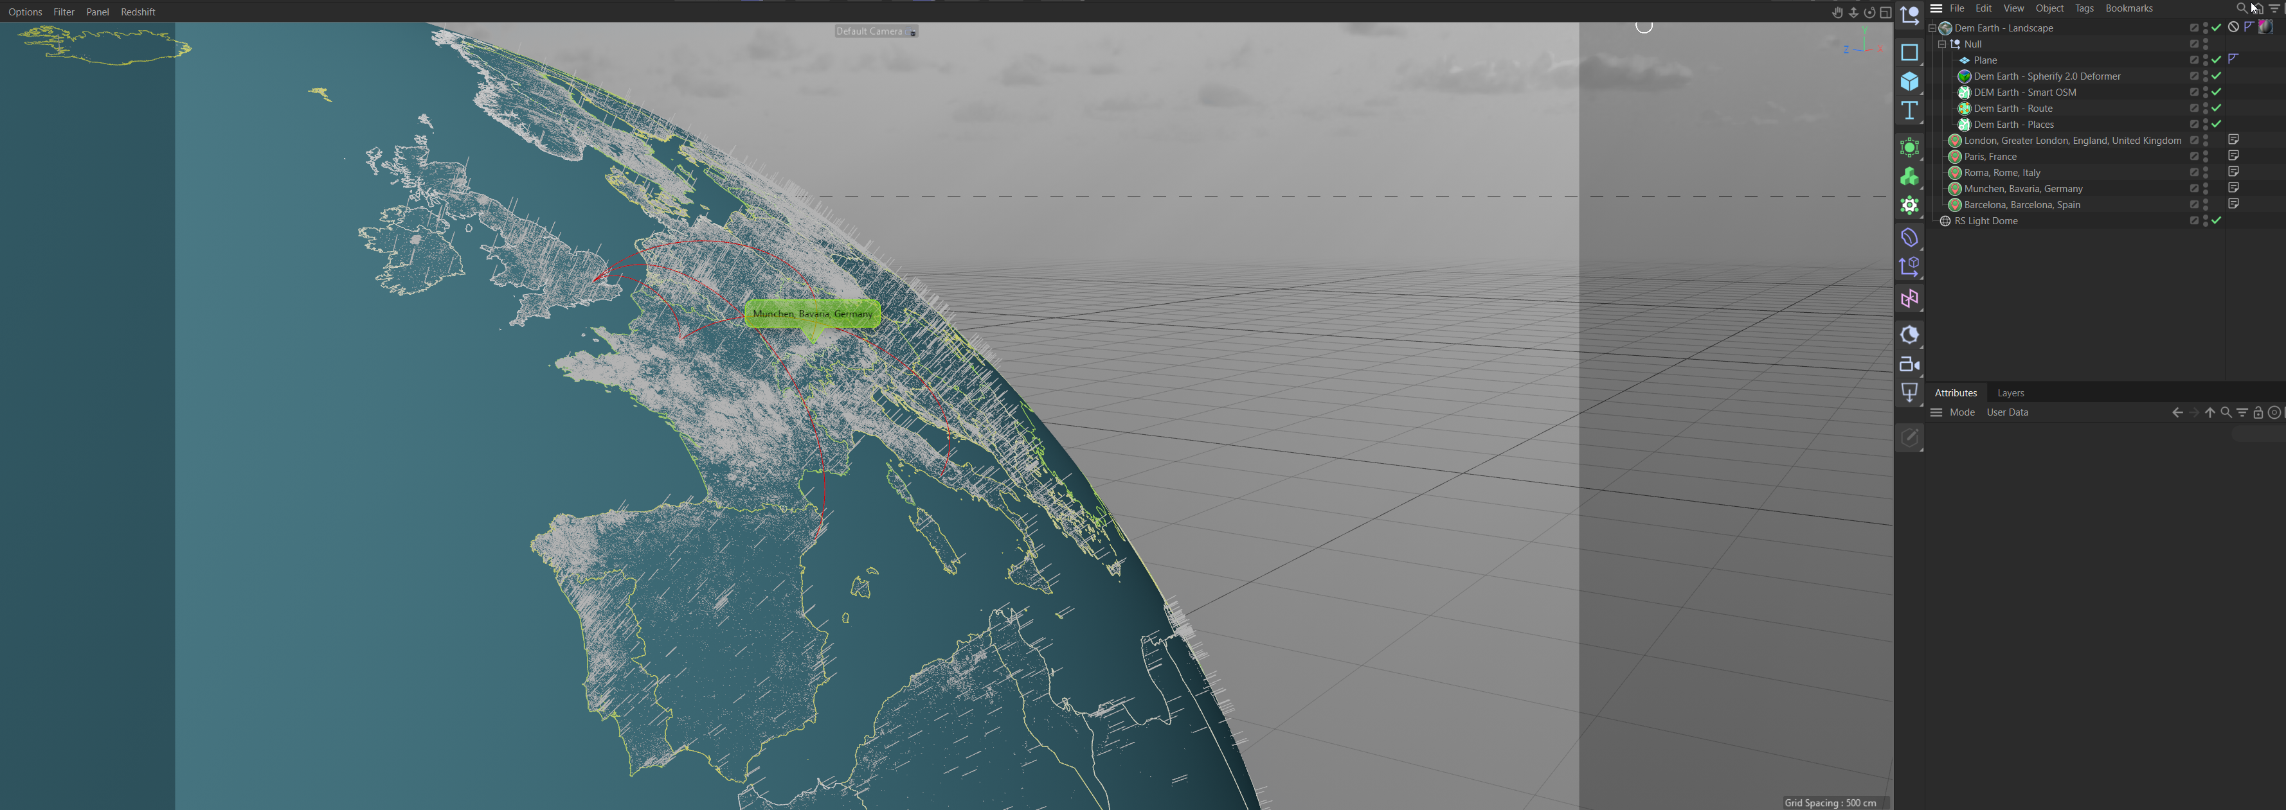Click the Camera object tool icon
2286x810 pixels.
click(x=1909, y=364)
